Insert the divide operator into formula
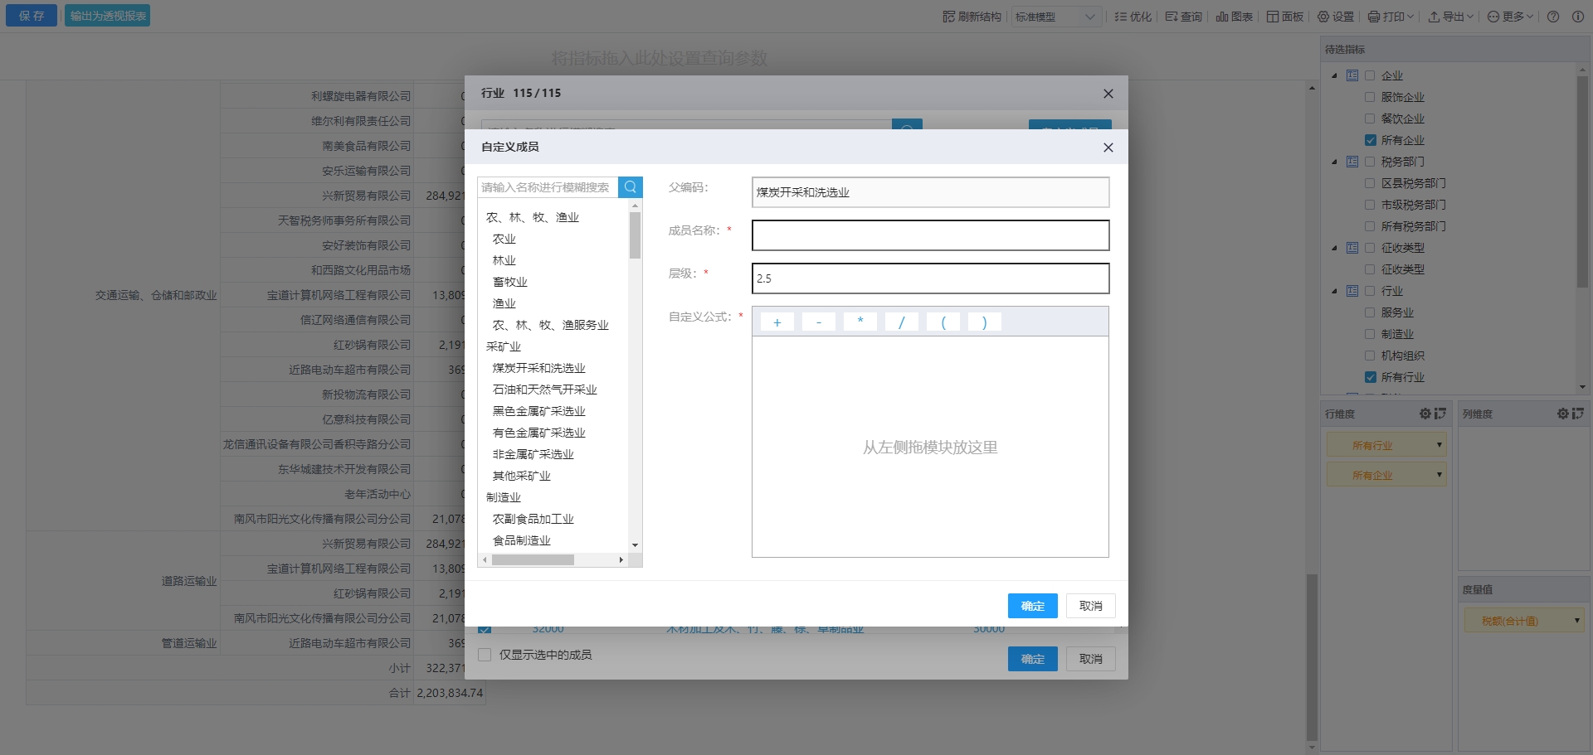The image size is (1593, 755). pyautogui.click(x=901, y=322)
